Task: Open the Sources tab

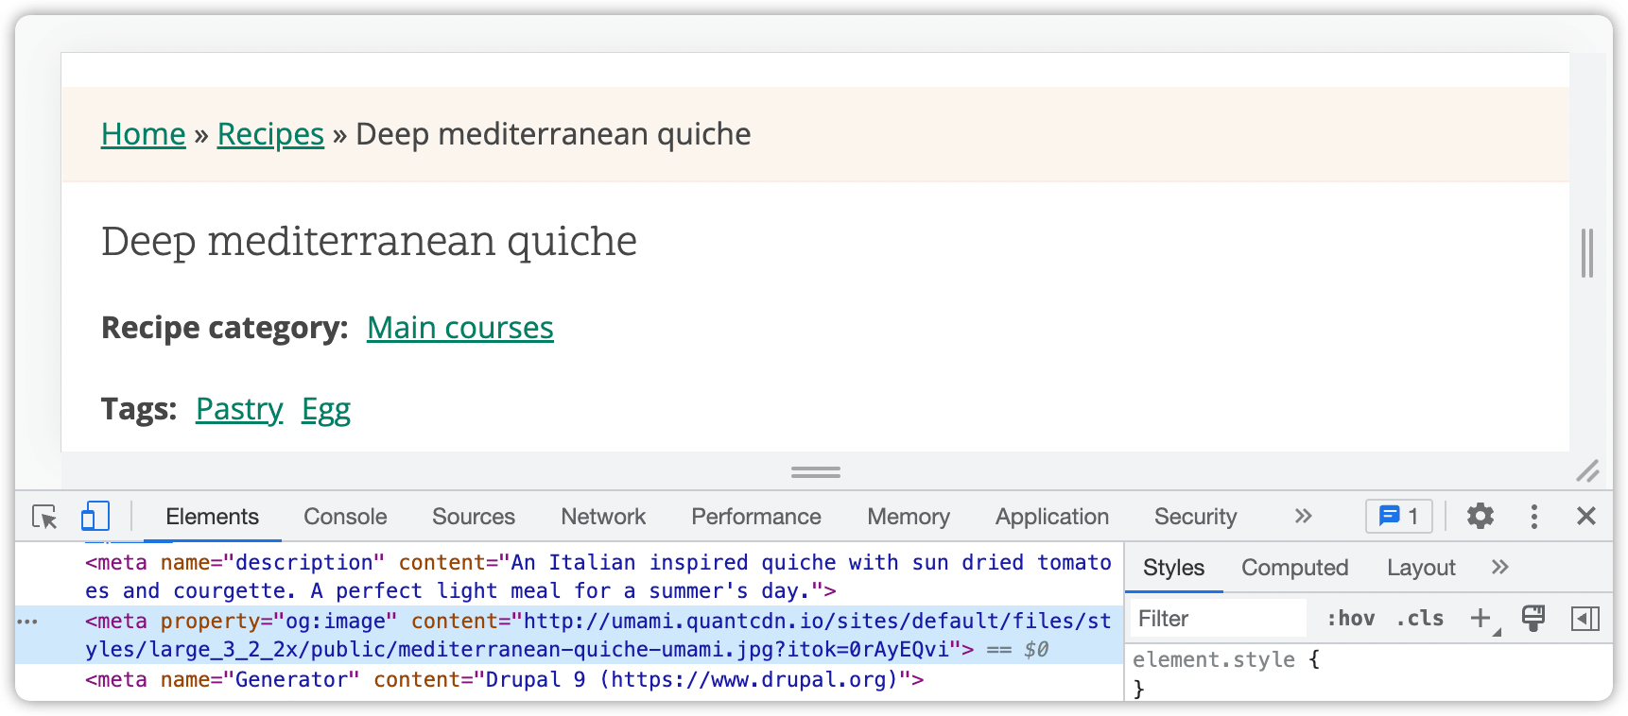Action: point(474,517)
